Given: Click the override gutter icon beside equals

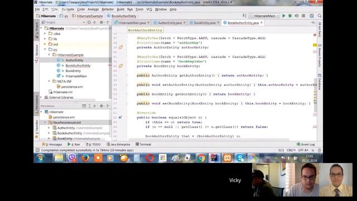Looking at the screenshot, I should pyautogui.click(x=120, y=117).
